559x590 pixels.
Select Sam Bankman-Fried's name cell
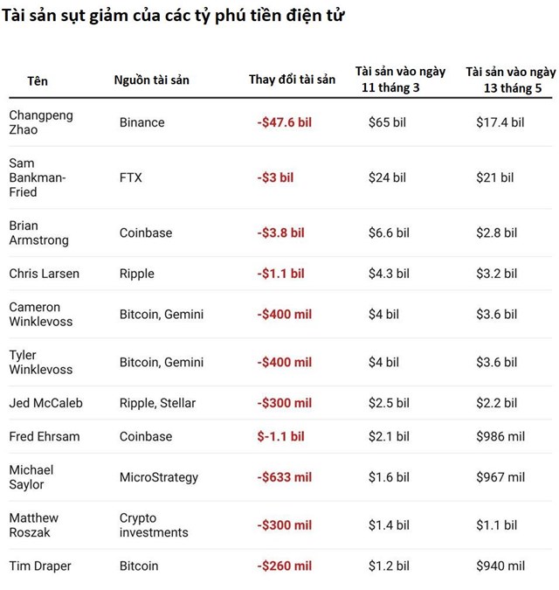(38, 177)
